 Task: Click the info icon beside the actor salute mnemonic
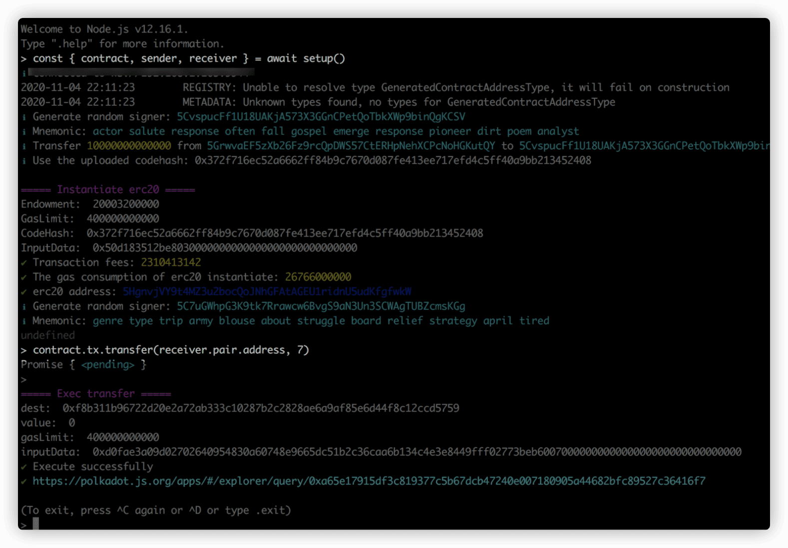point(24,132)
